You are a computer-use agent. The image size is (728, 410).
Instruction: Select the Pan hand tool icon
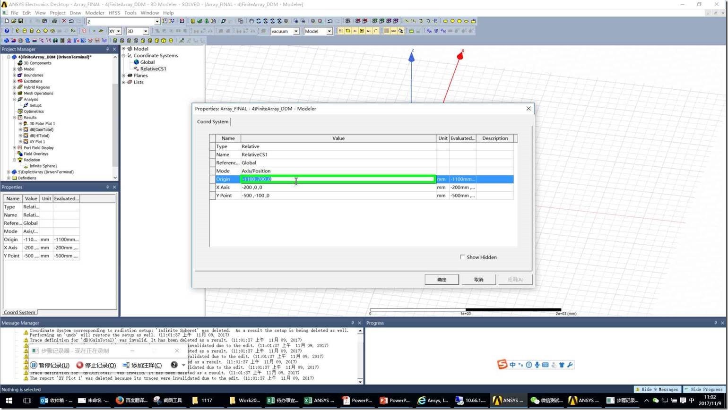(x=251, y=21)
